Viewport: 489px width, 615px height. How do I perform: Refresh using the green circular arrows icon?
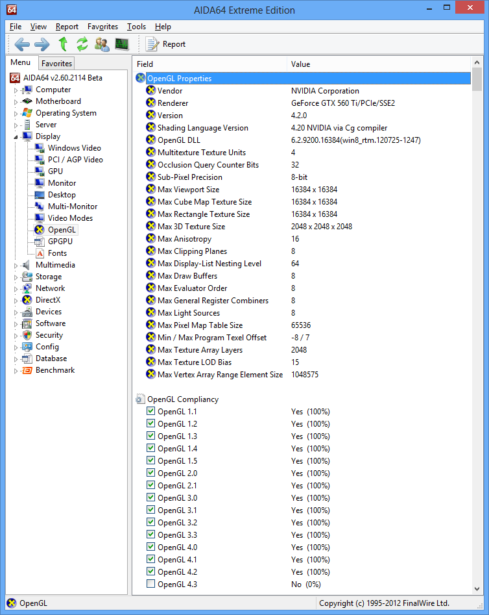click(82, 44)
